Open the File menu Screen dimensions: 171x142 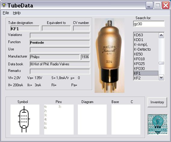click(6, 13)
